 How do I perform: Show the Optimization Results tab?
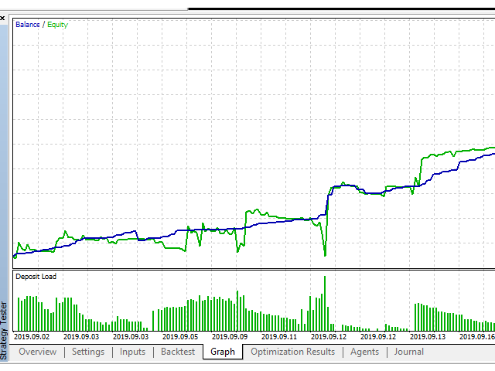click(x=292, y=352)
